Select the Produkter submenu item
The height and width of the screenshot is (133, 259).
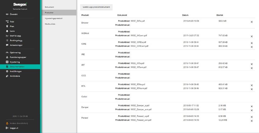tap(59, 13)
